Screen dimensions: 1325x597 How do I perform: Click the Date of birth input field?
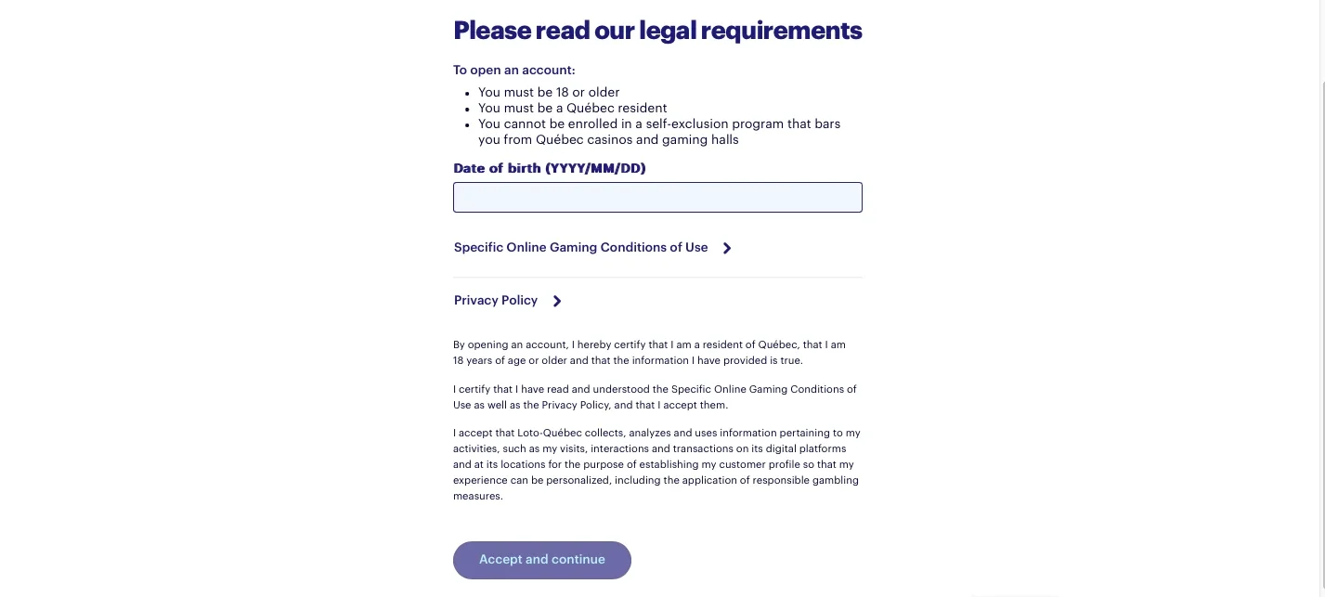[657, 198]
